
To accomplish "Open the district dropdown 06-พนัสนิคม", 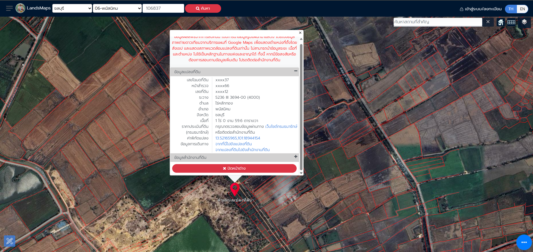I will pos(117,8).
